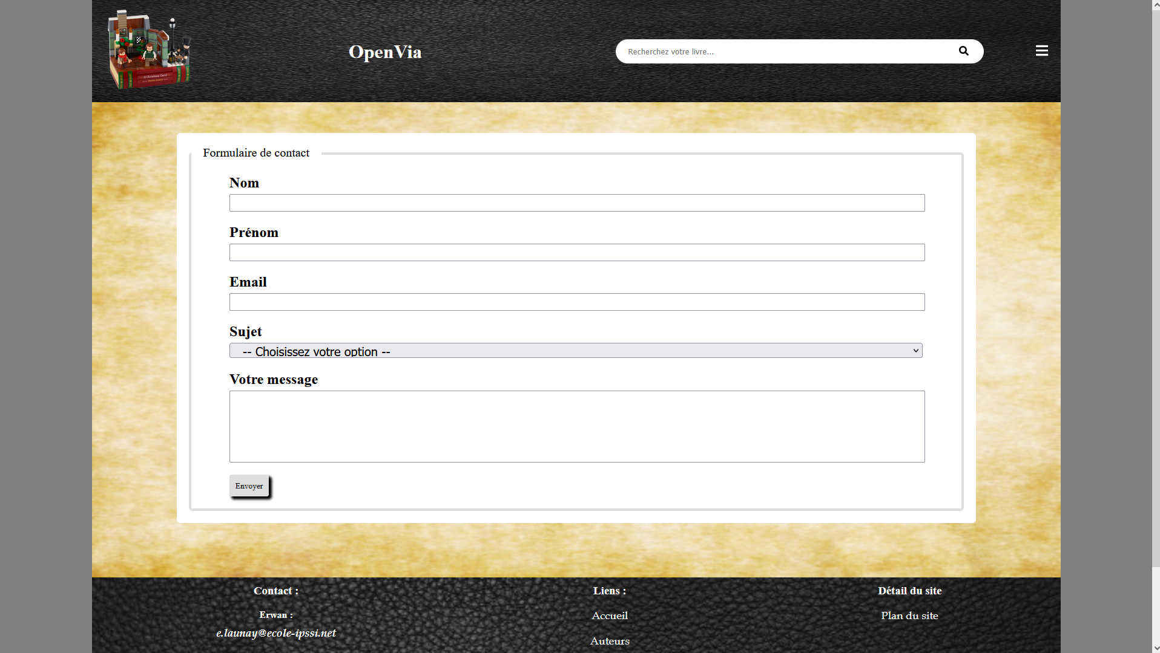Click the magnifying glass search icon
The image size is (1160, 653).
(x=963, y=51)
